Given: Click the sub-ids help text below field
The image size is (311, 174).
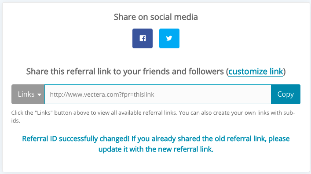Looking at the screenshot, I should [153, 116].
